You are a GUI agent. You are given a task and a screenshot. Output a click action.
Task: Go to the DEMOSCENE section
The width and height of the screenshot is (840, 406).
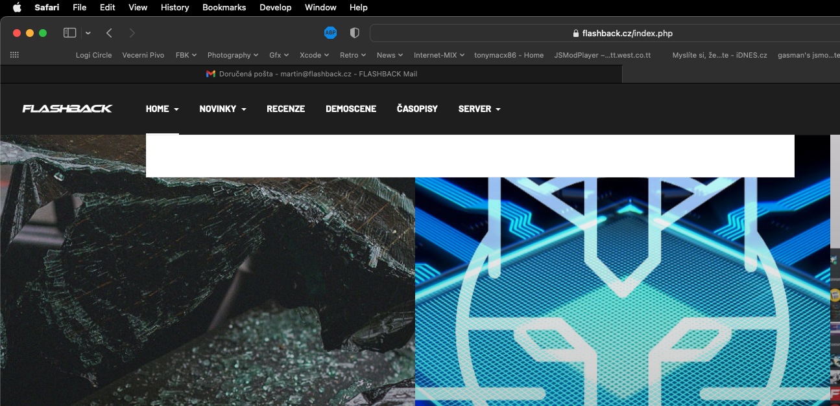pos(351,109)
